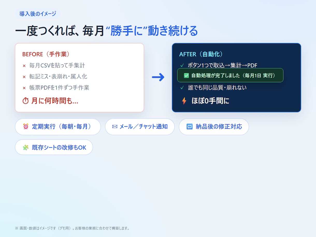The height and width of the screenshot is (237, 316).
Task: Select the 定期実行（毎朝・毎月） label text
Action: click(x=62, y=127)
